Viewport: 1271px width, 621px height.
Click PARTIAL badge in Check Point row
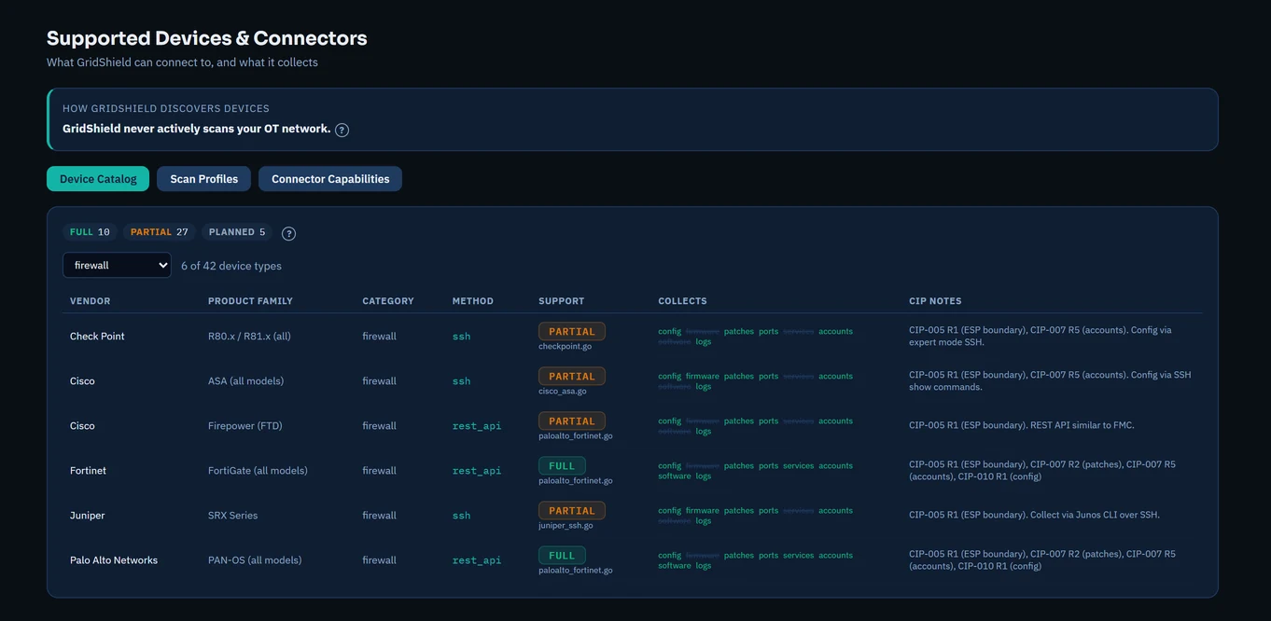(572, 331)
